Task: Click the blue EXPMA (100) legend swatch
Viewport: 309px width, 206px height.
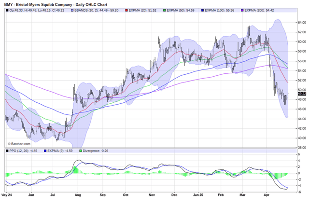Action: coord(202,11)
